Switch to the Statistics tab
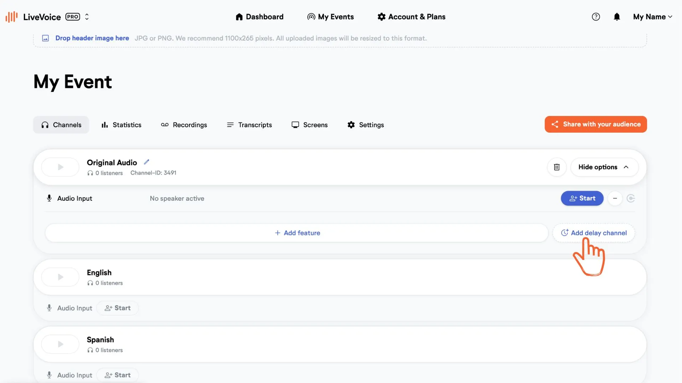 click(x=121, y=125)
